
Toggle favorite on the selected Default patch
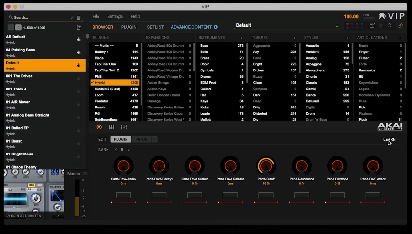click(79, 65)
